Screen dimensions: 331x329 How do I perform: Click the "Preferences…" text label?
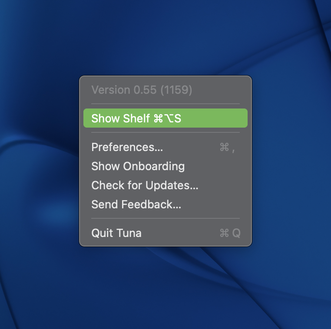click(x=127, y=147)
